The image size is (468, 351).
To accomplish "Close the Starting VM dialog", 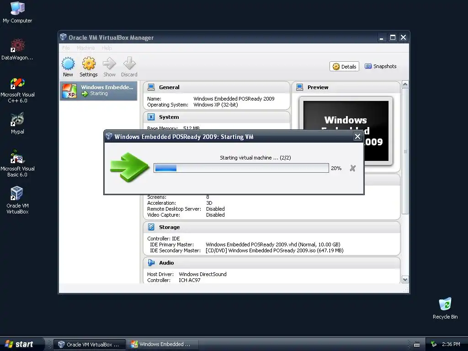I will [357, 137].
